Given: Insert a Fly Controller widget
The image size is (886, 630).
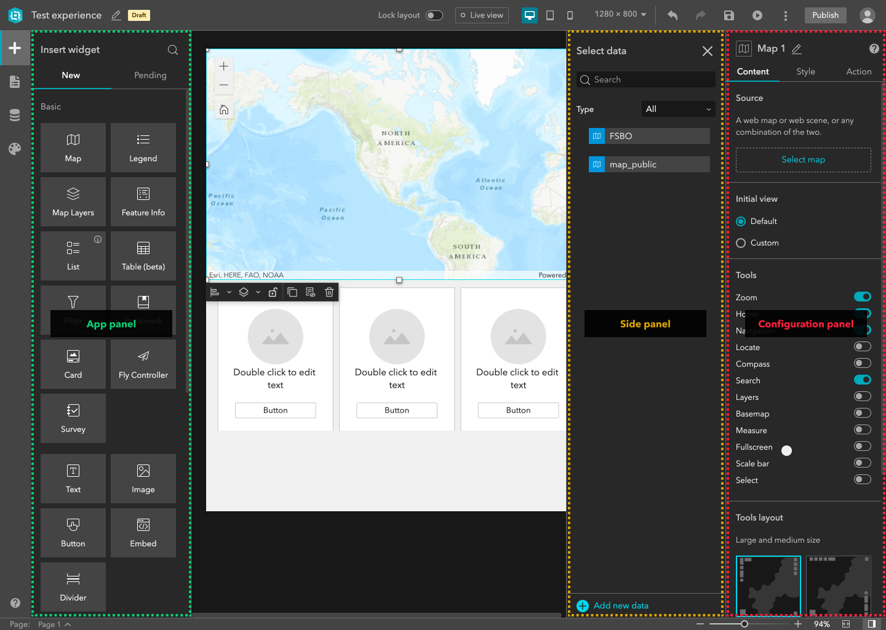Looking at the screenshot, I should (x=143, y=364).
